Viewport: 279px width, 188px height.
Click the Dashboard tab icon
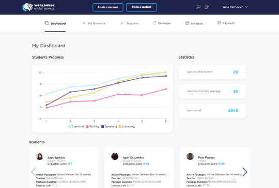tap(47, 23)
